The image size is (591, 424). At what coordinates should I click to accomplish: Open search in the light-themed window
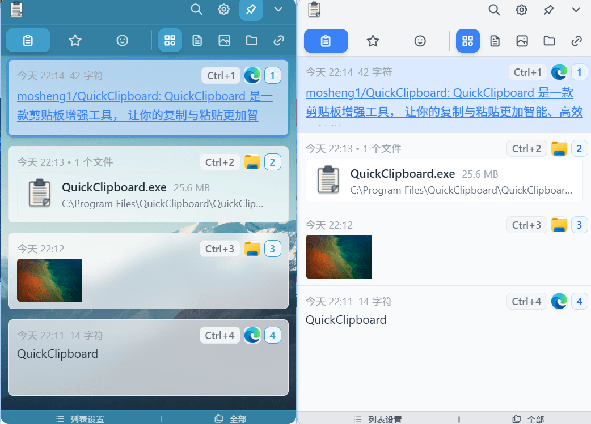pyautogui.click(x=494, y=10)
